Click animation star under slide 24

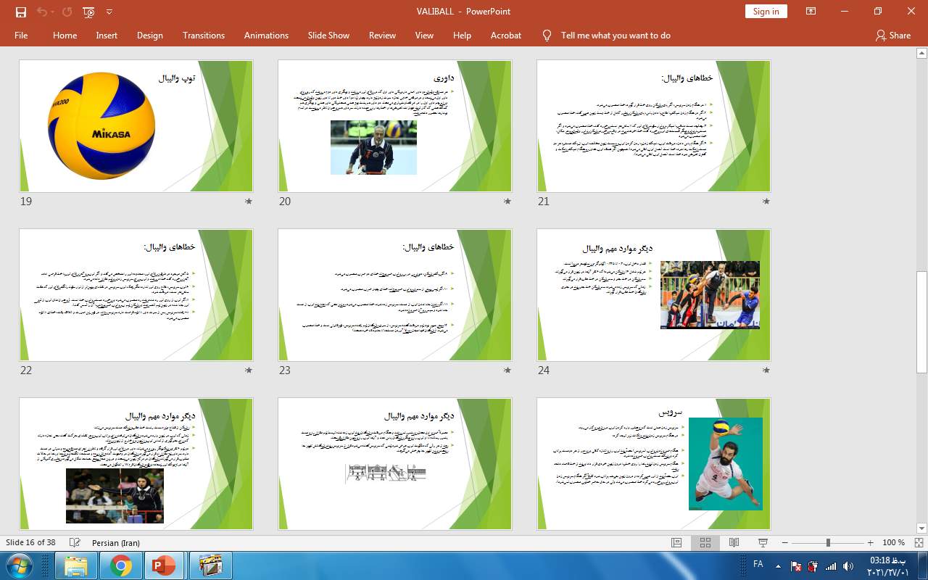click(x=766, y=370)
